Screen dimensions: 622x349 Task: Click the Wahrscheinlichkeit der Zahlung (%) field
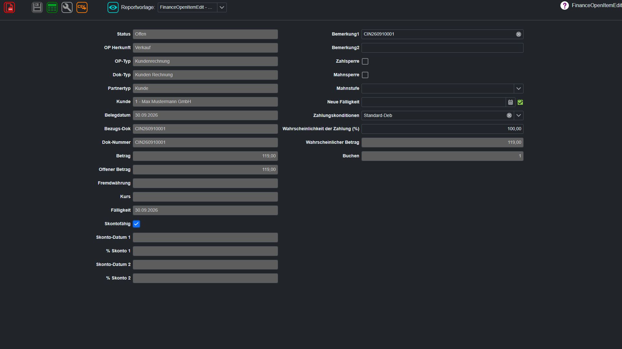(443, 129)
